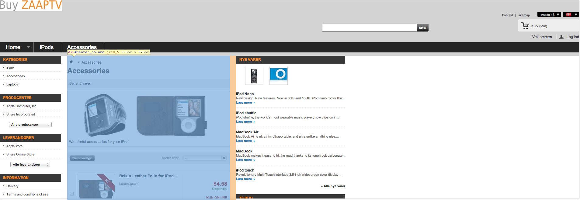
Task: Open the Delivery information link
Action: pyautogui.click(x=12, y=186)
